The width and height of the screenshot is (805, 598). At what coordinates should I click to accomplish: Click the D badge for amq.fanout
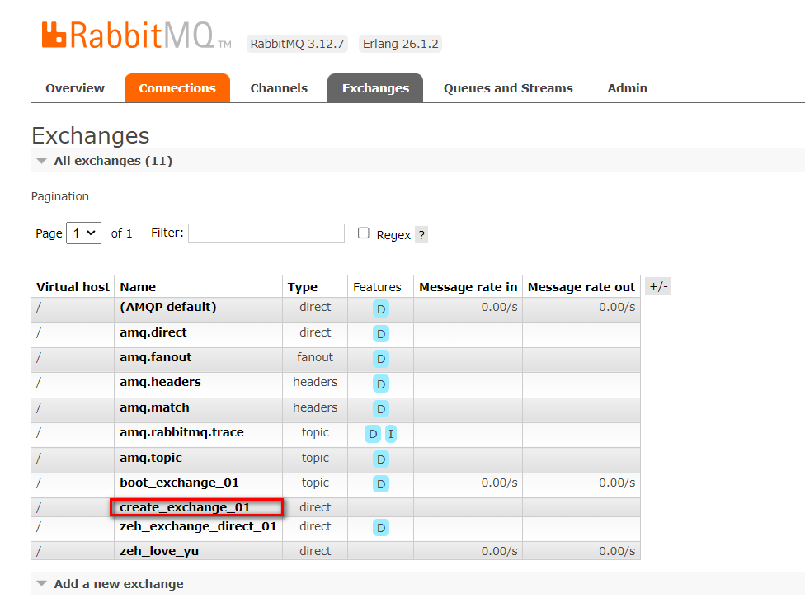tap(381, 359)
